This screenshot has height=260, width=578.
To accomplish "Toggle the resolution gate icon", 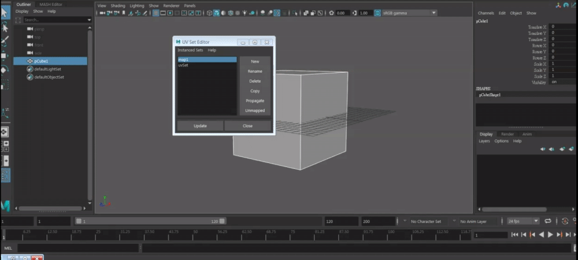I will click(170, 13).
